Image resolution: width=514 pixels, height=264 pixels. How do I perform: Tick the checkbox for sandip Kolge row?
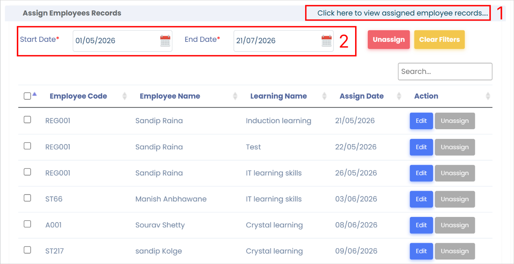pyautogui.click(x=27, y=250)
